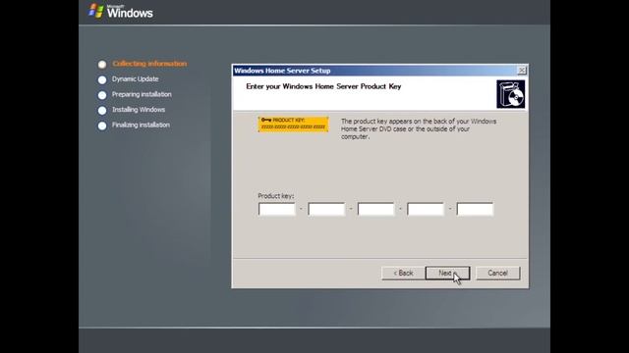The image size is (629, 353).
Task: Select the Preparing installation step bullet
Action: tap(102, 95)
